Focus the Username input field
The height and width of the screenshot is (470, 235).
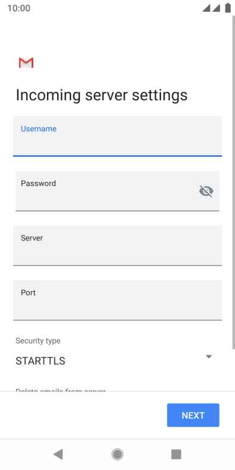click(117, 137)
